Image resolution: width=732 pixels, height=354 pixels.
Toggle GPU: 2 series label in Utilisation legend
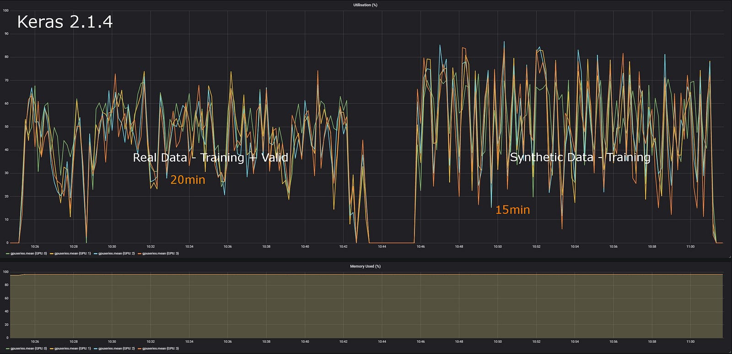[x=117, y=254]
